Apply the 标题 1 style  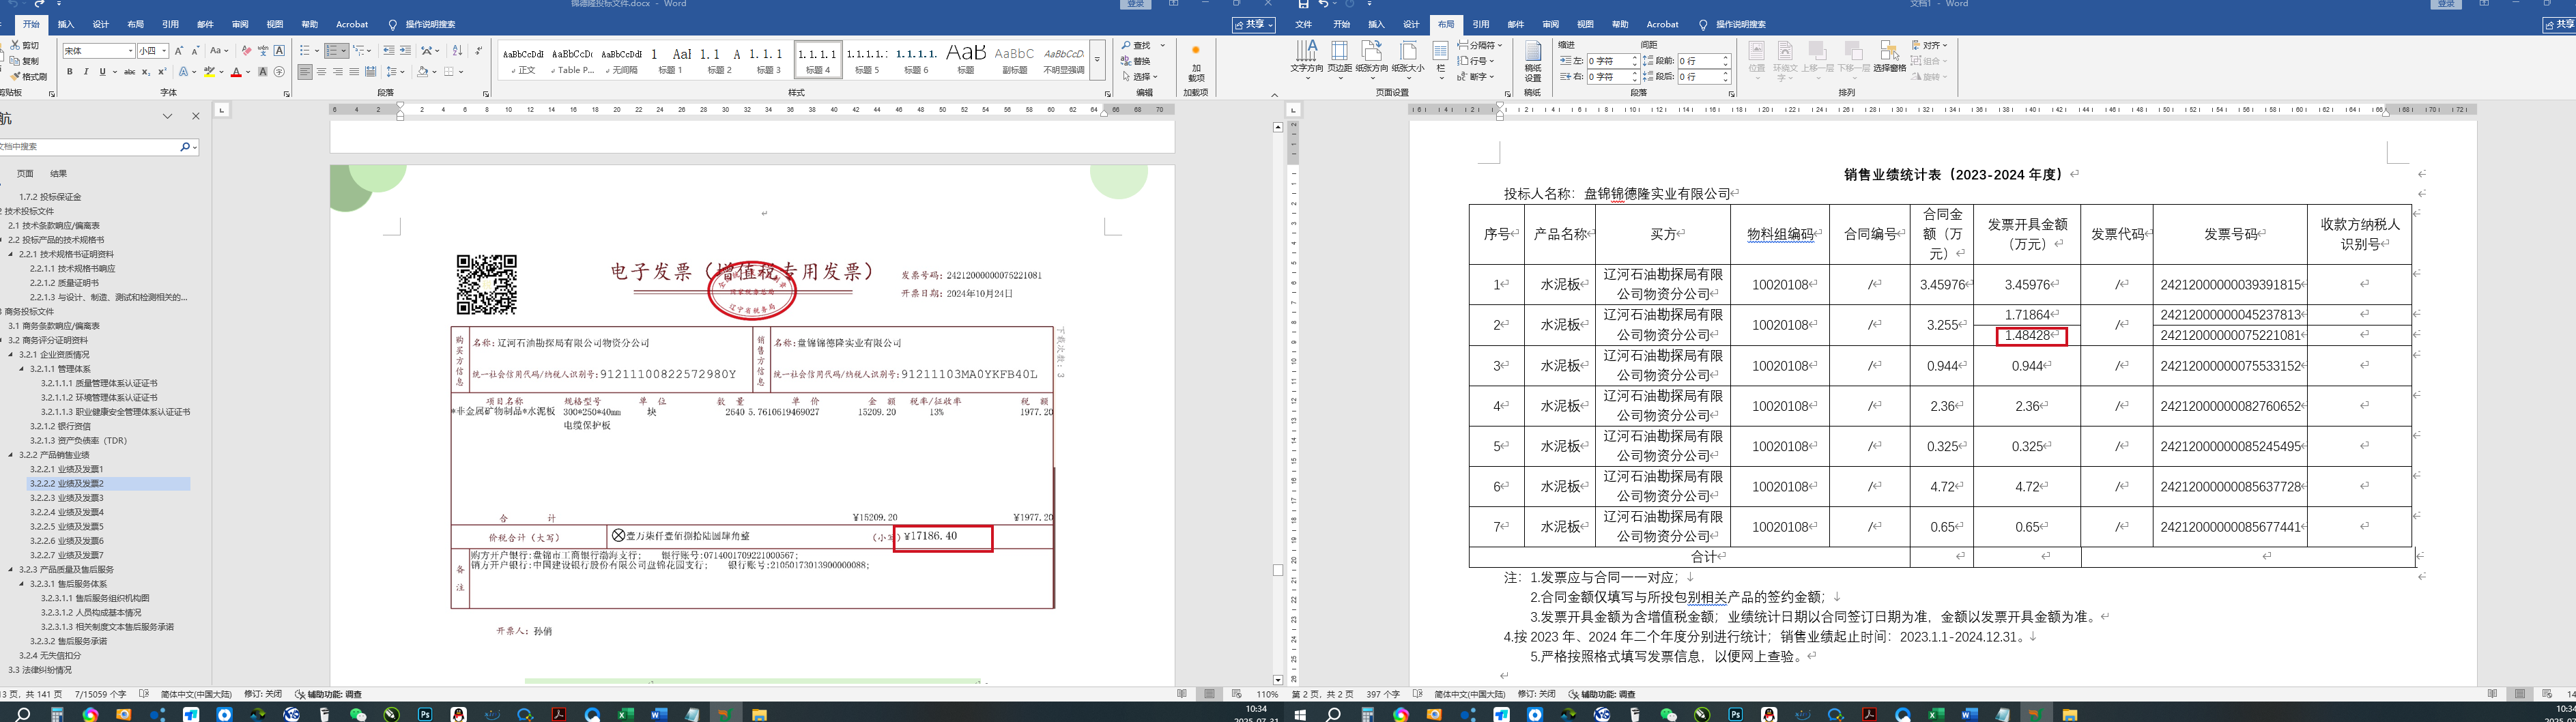670,60
